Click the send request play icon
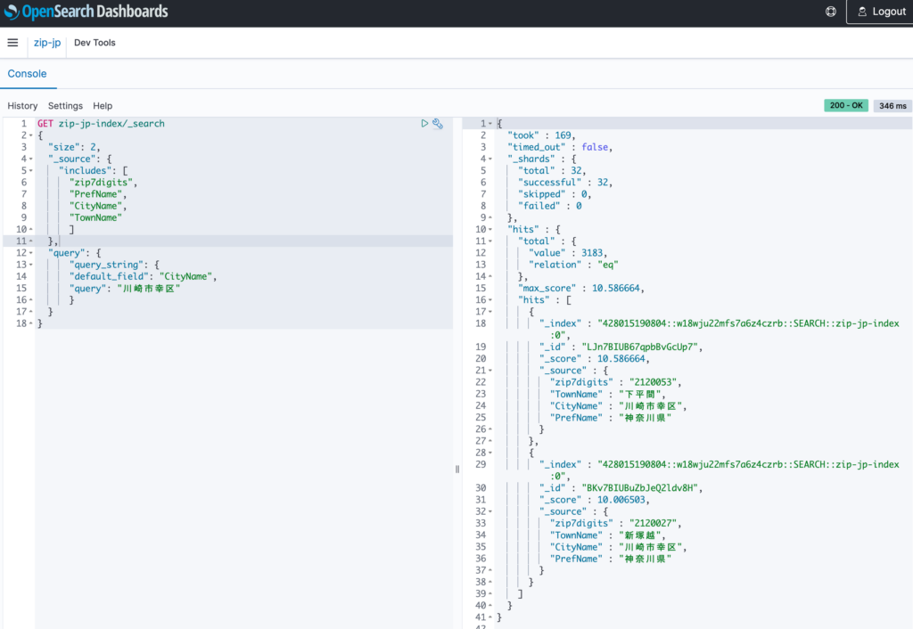This screenshot has width=913, height=629. [424, 123]
